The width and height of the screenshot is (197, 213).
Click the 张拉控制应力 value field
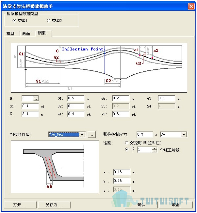[145, 134]
